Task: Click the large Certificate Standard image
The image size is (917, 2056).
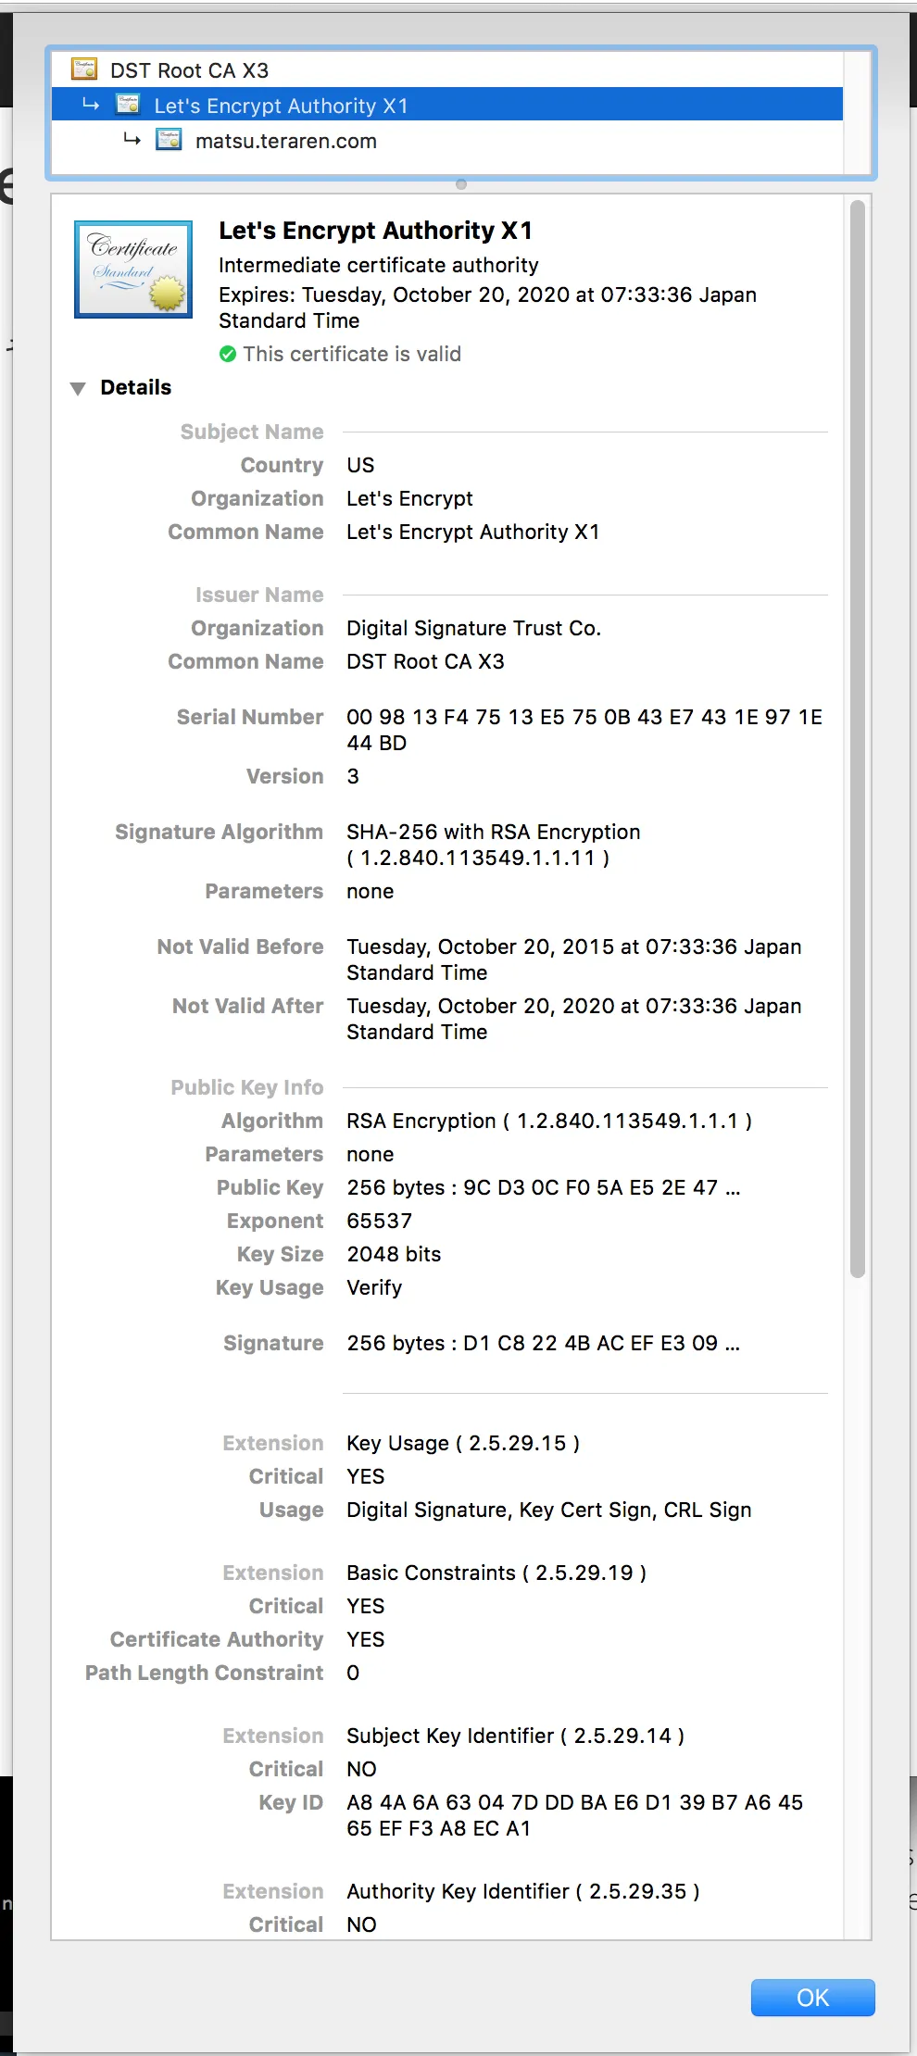Action: (133, 270)
